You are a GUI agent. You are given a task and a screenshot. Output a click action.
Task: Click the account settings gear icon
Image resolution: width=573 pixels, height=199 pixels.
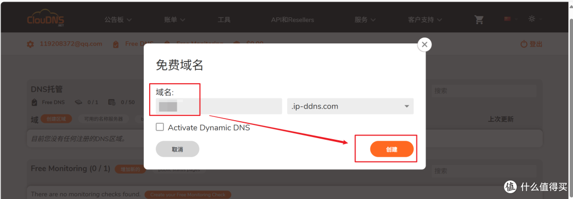pyautogui.click(x=30, y=44)
